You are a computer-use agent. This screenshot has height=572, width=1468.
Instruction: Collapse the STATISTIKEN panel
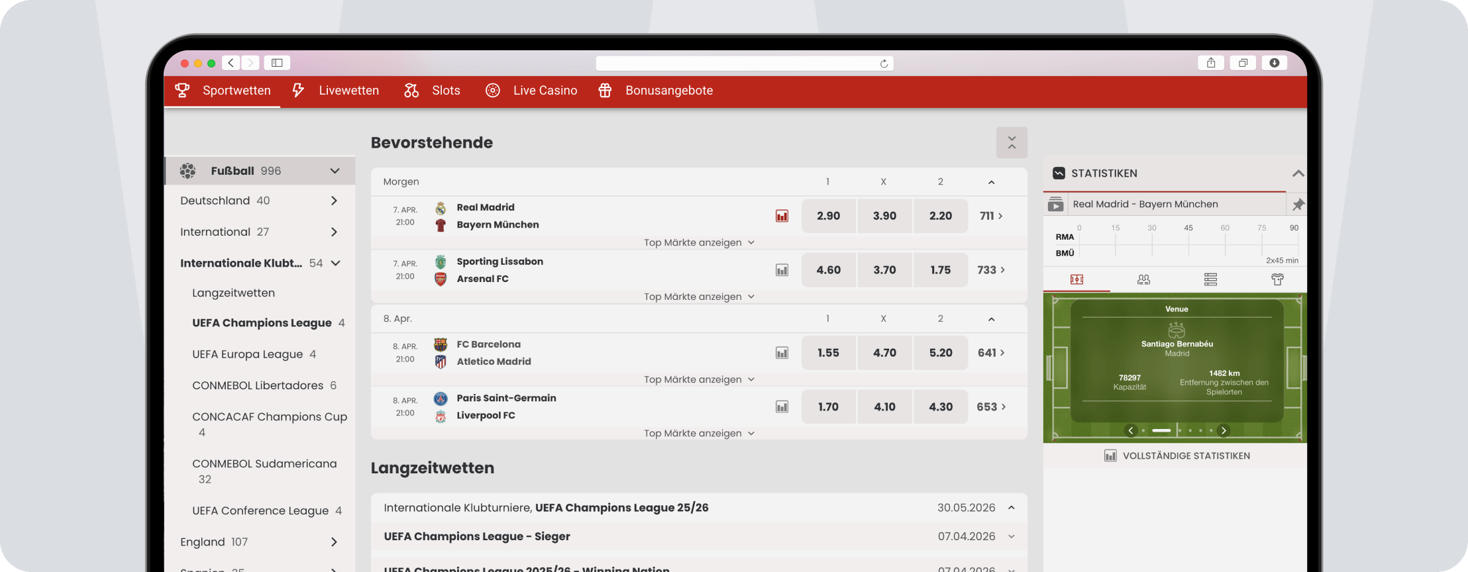click(1298, 173)
